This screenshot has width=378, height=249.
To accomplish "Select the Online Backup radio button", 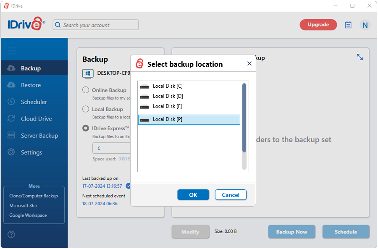I will pyautogui.click(x=86, y=90).
